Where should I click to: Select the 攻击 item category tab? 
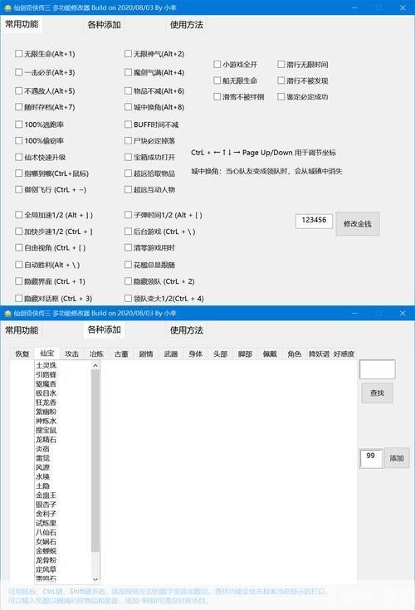pos(71,354)
